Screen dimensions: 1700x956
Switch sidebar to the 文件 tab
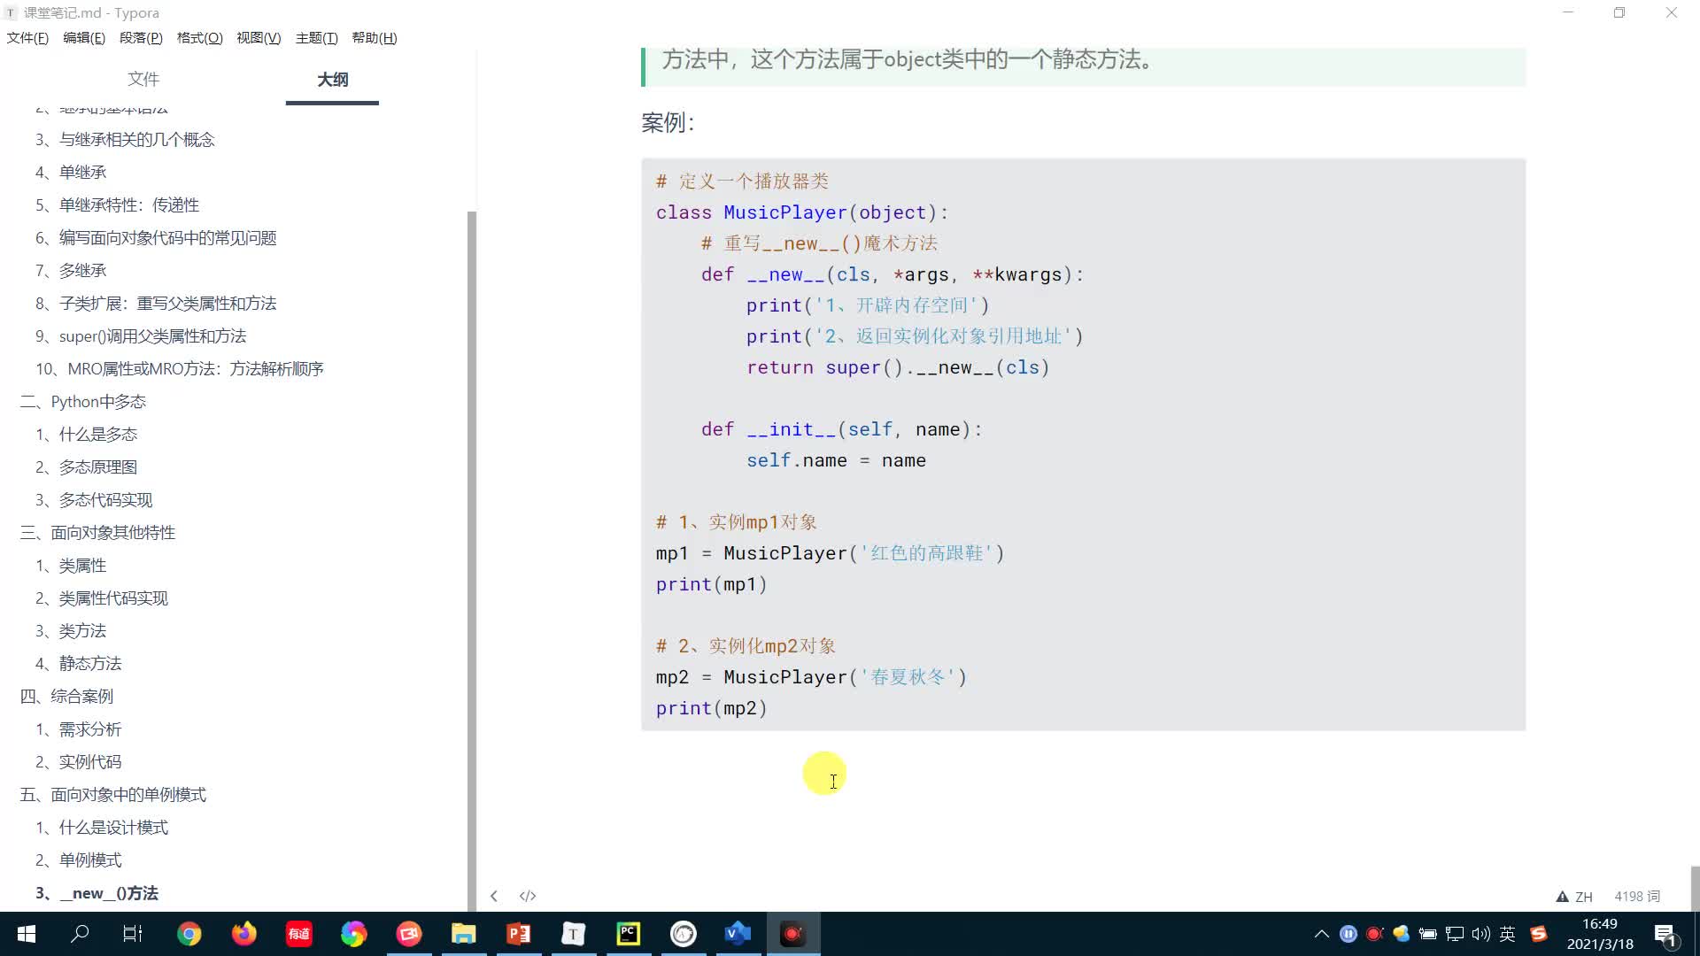[143, 80]
